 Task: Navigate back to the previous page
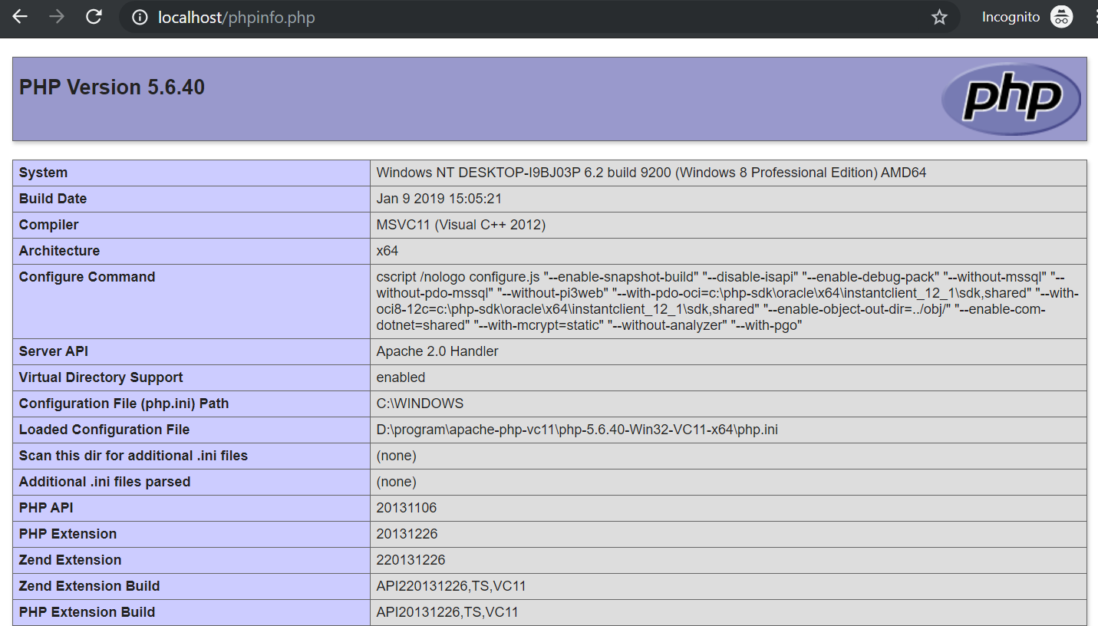(19, 16)
